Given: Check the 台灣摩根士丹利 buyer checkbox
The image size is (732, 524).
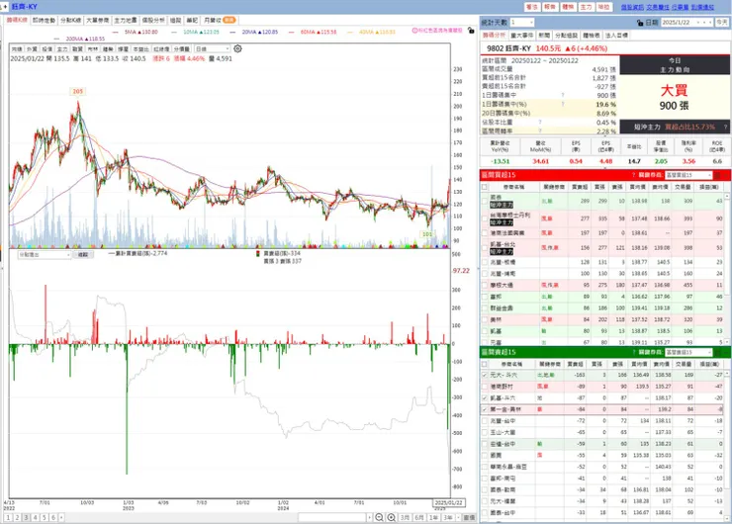Looking at the screenshot, I should pyautogui.click(x=485, y=218).
